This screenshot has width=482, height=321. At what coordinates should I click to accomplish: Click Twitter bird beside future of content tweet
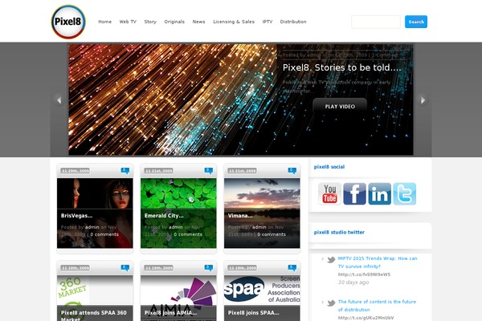(331, 303)
